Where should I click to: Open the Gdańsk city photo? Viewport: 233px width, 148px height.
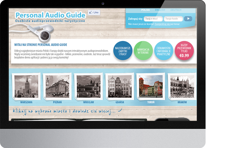[120, 87]
